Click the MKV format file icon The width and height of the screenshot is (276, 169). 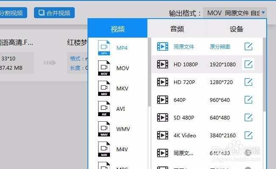point(104,88)
